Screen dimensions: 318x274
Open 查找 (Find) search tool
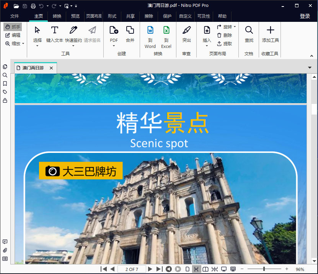[249, 34]
